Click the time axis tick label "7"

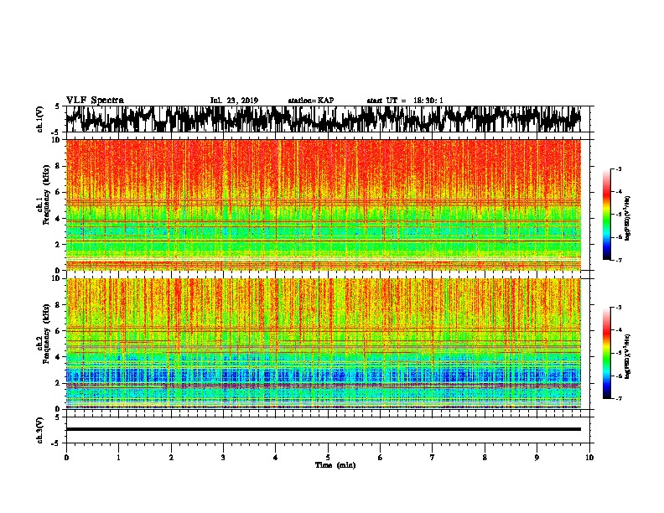433,458
